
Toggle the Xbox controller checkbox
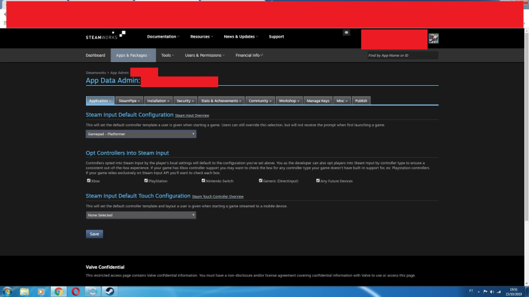pos(89,180)
